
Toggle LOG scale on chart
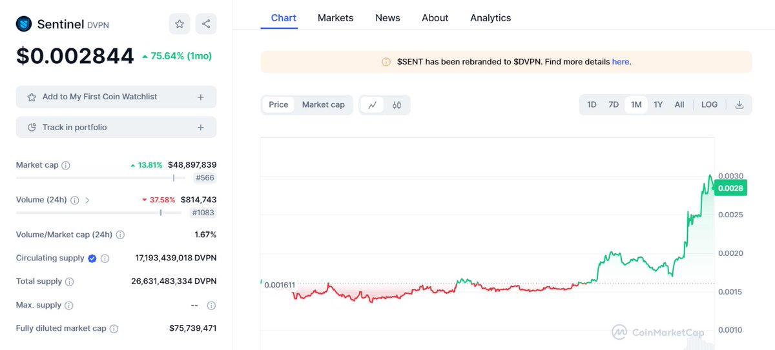point(709,104)
